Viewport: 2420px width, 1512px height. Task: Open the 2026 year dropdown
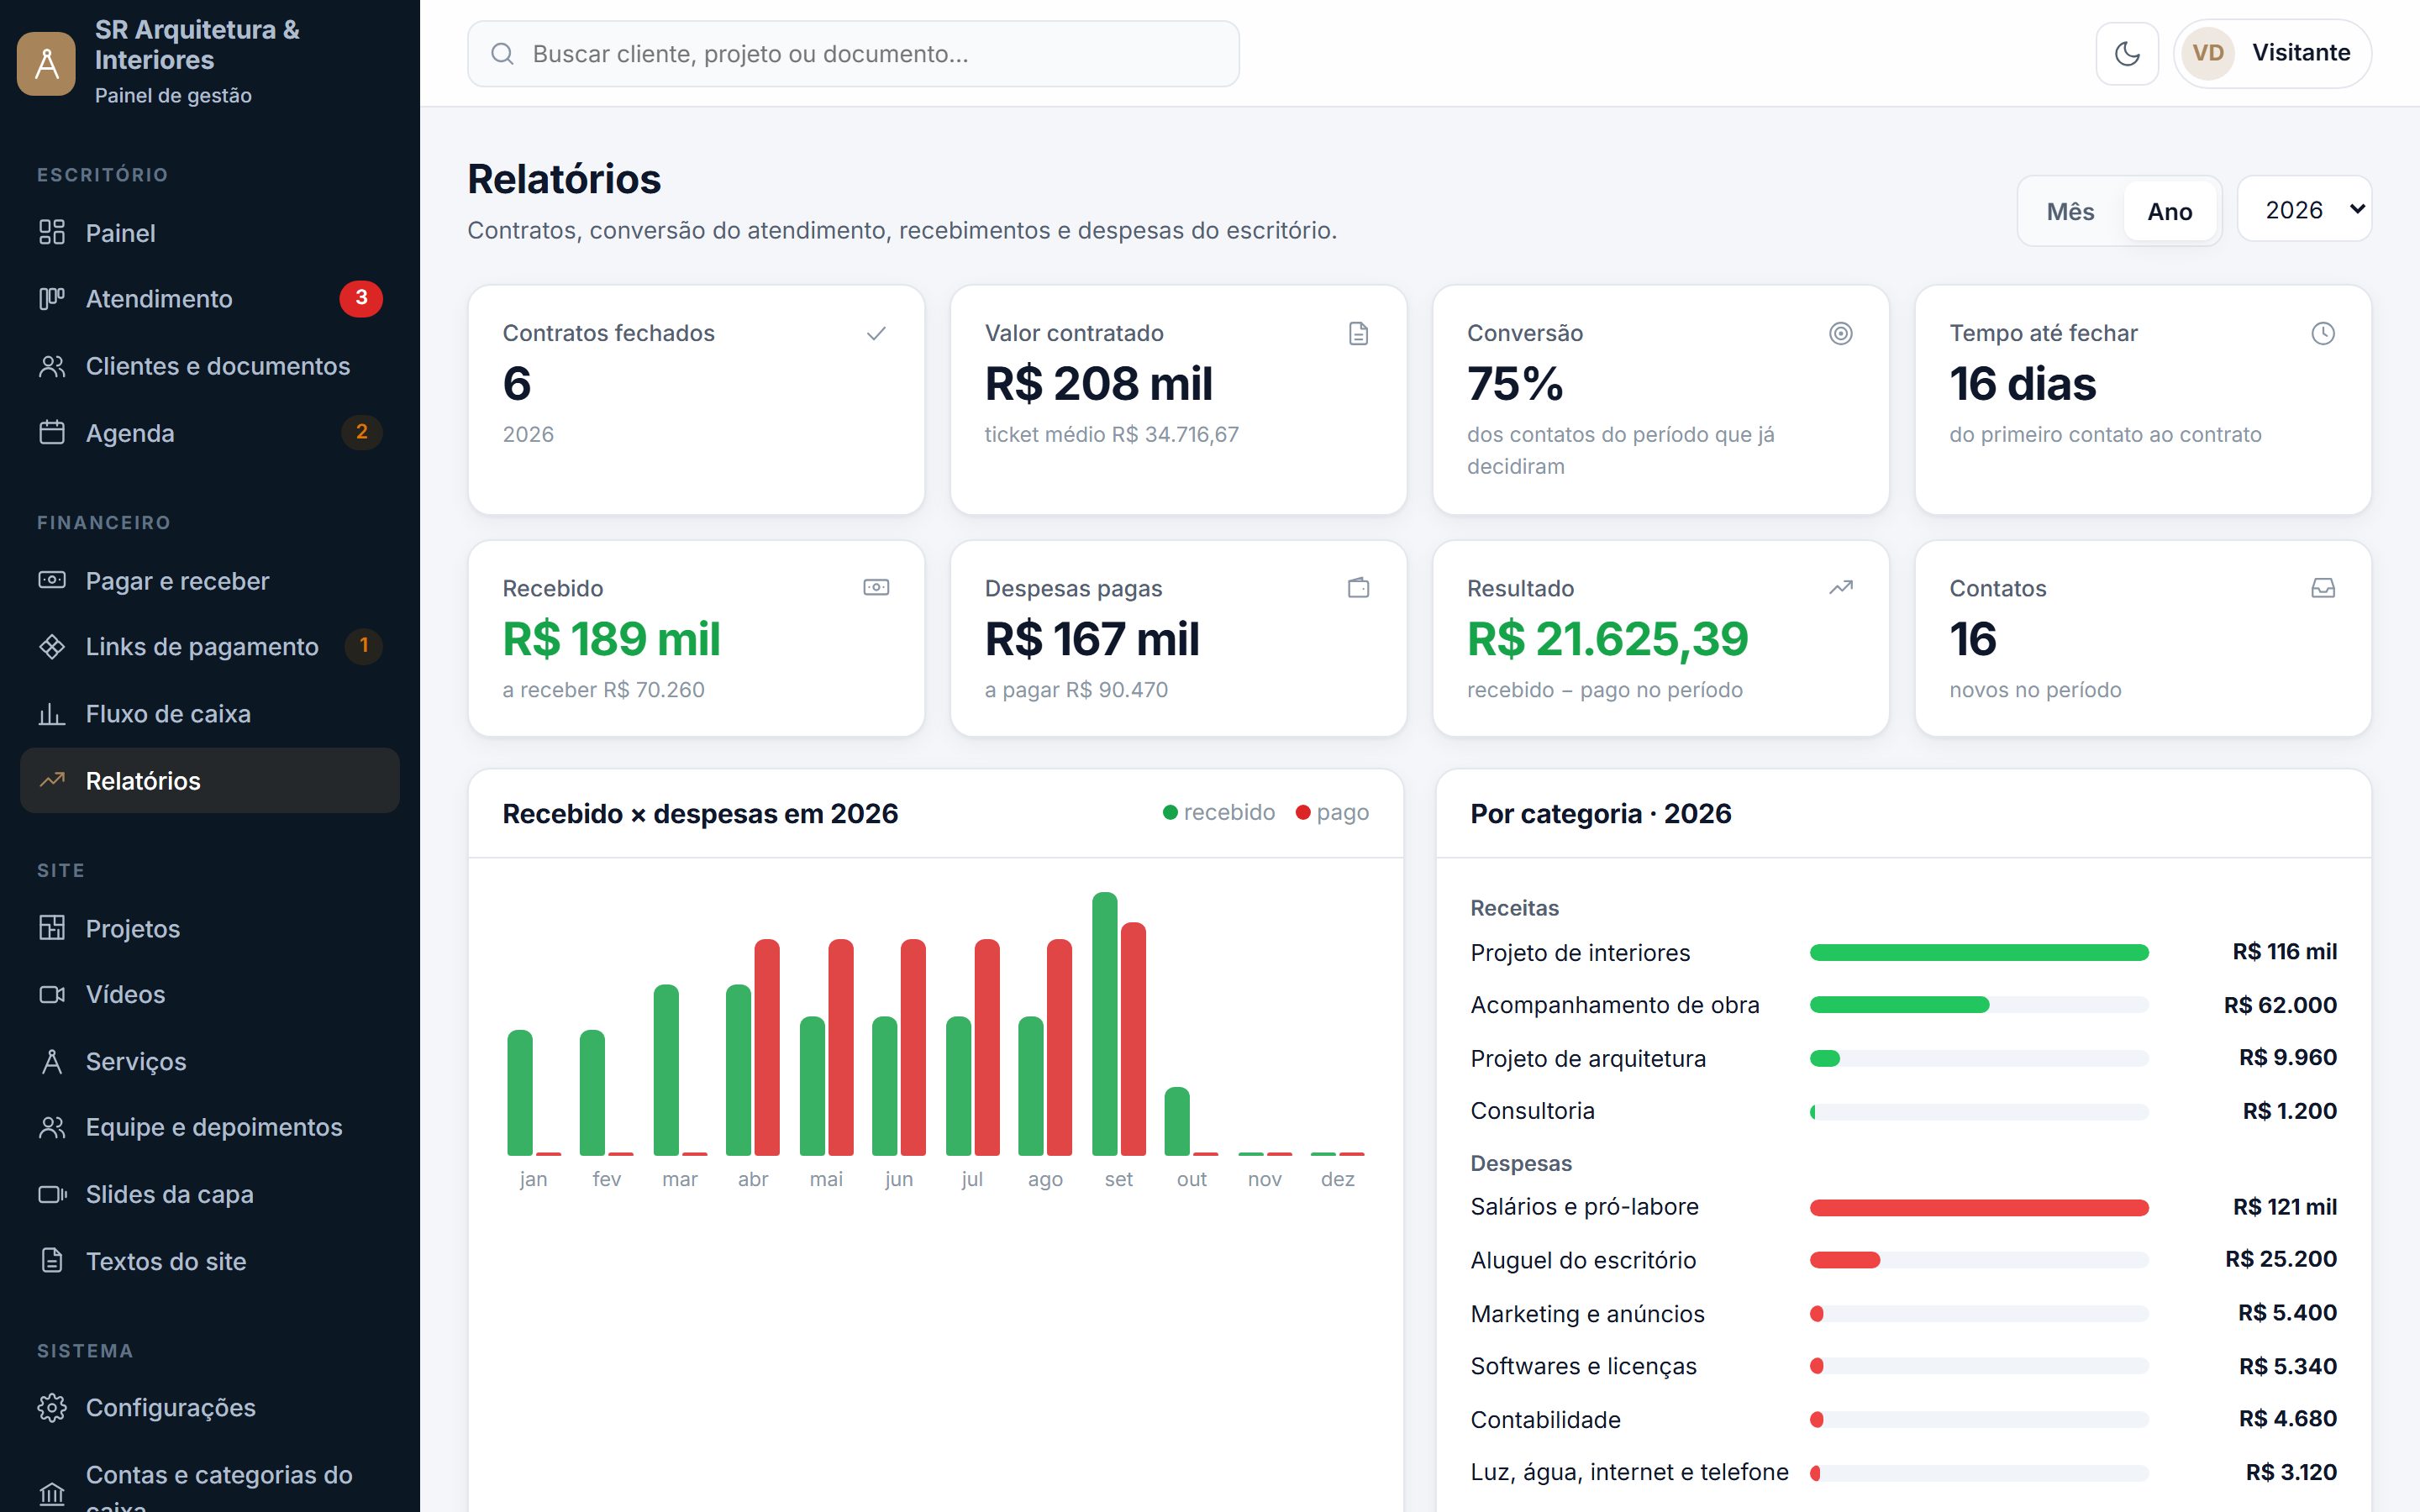2304,209
